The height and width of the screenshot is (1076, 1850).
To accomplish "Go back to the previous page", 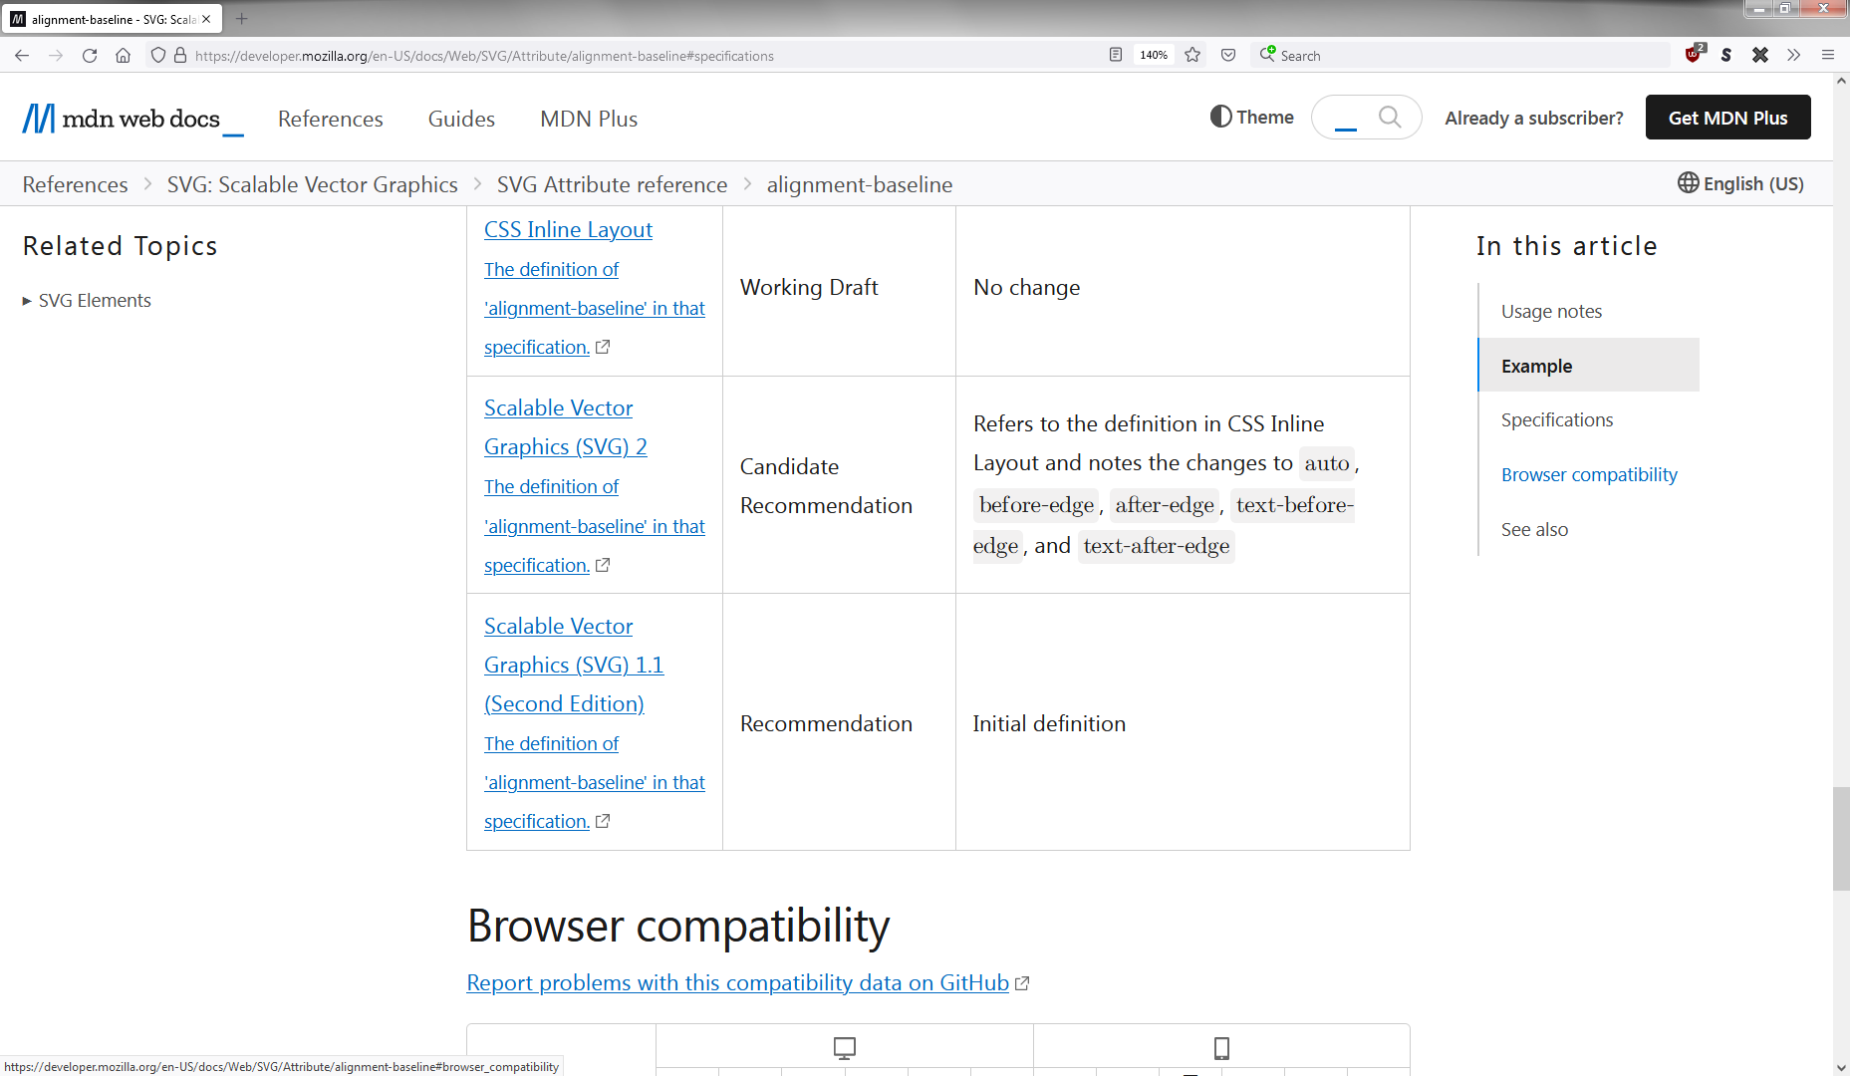I will 22,55.
